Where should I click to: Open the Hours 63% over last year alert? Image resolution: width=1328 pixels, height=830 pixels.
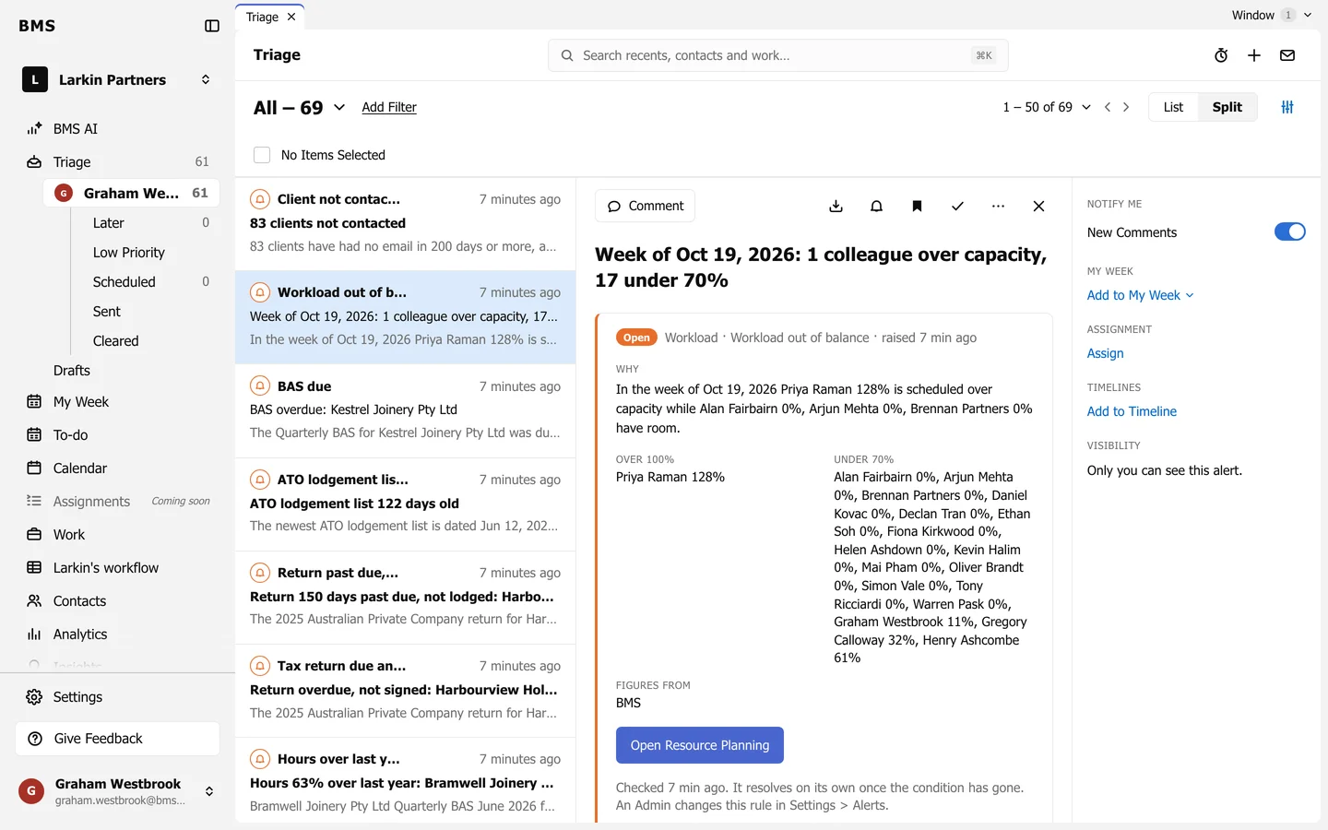coord(405,781)
